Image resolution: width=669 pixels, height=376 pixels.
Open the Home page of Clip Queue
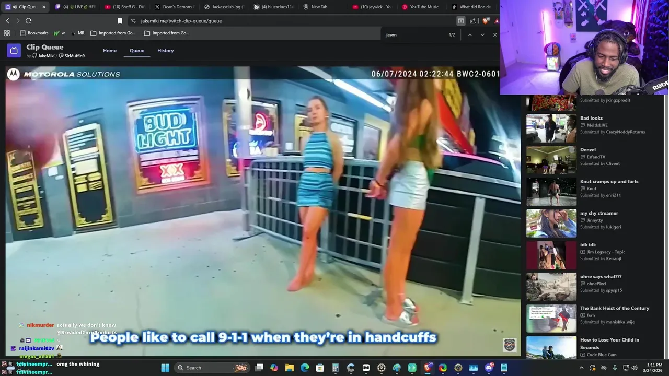tap(110, 51)
